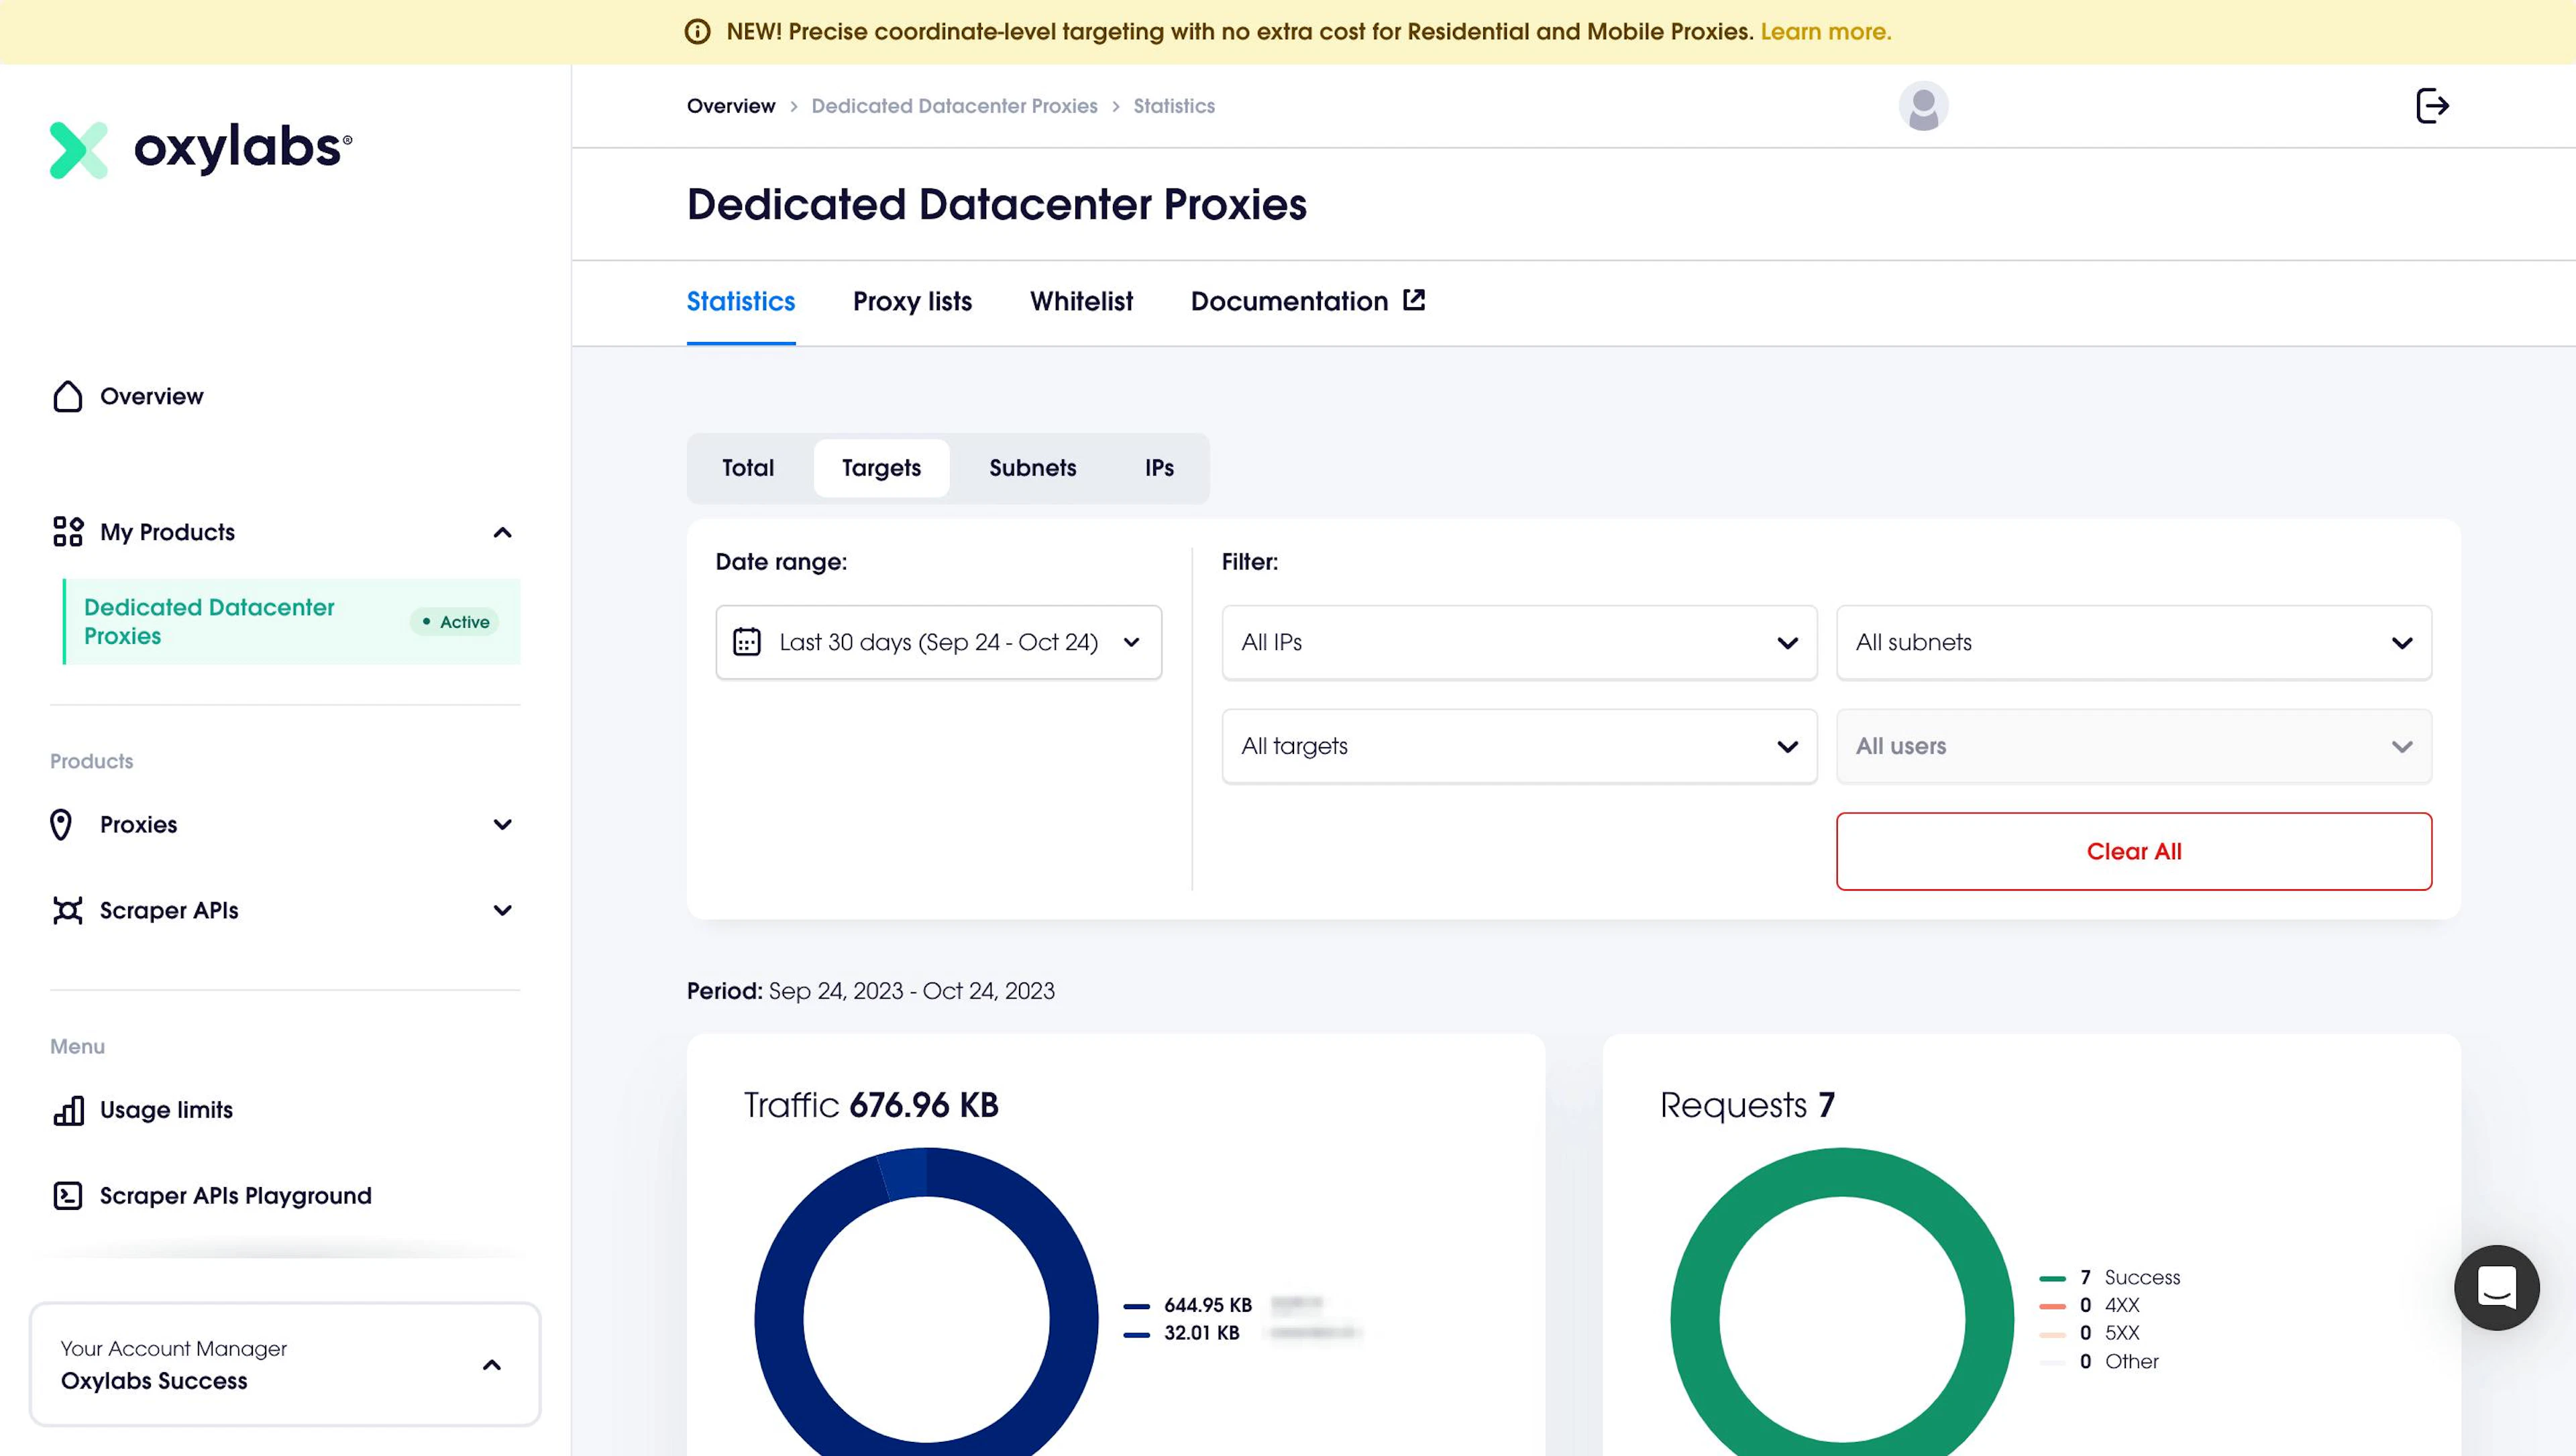This screenshot has height=1456, width=2576.
Task: Select the Total view
Action: pyautogui.click(x=748, y=468)
